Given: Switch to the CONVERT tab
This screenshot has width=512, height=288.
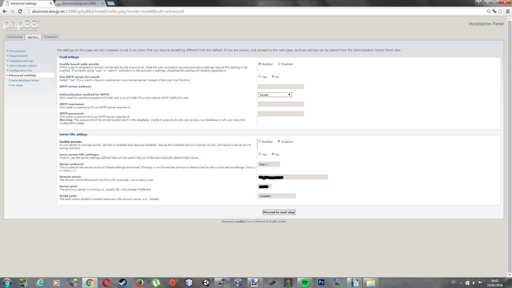Looking at the screenshot, I should point(51,37).
